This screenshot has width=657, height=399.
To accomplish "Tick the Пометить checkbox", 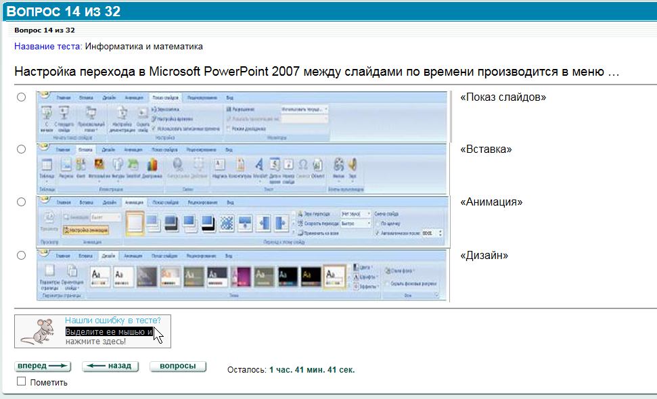I will point(22,381).
